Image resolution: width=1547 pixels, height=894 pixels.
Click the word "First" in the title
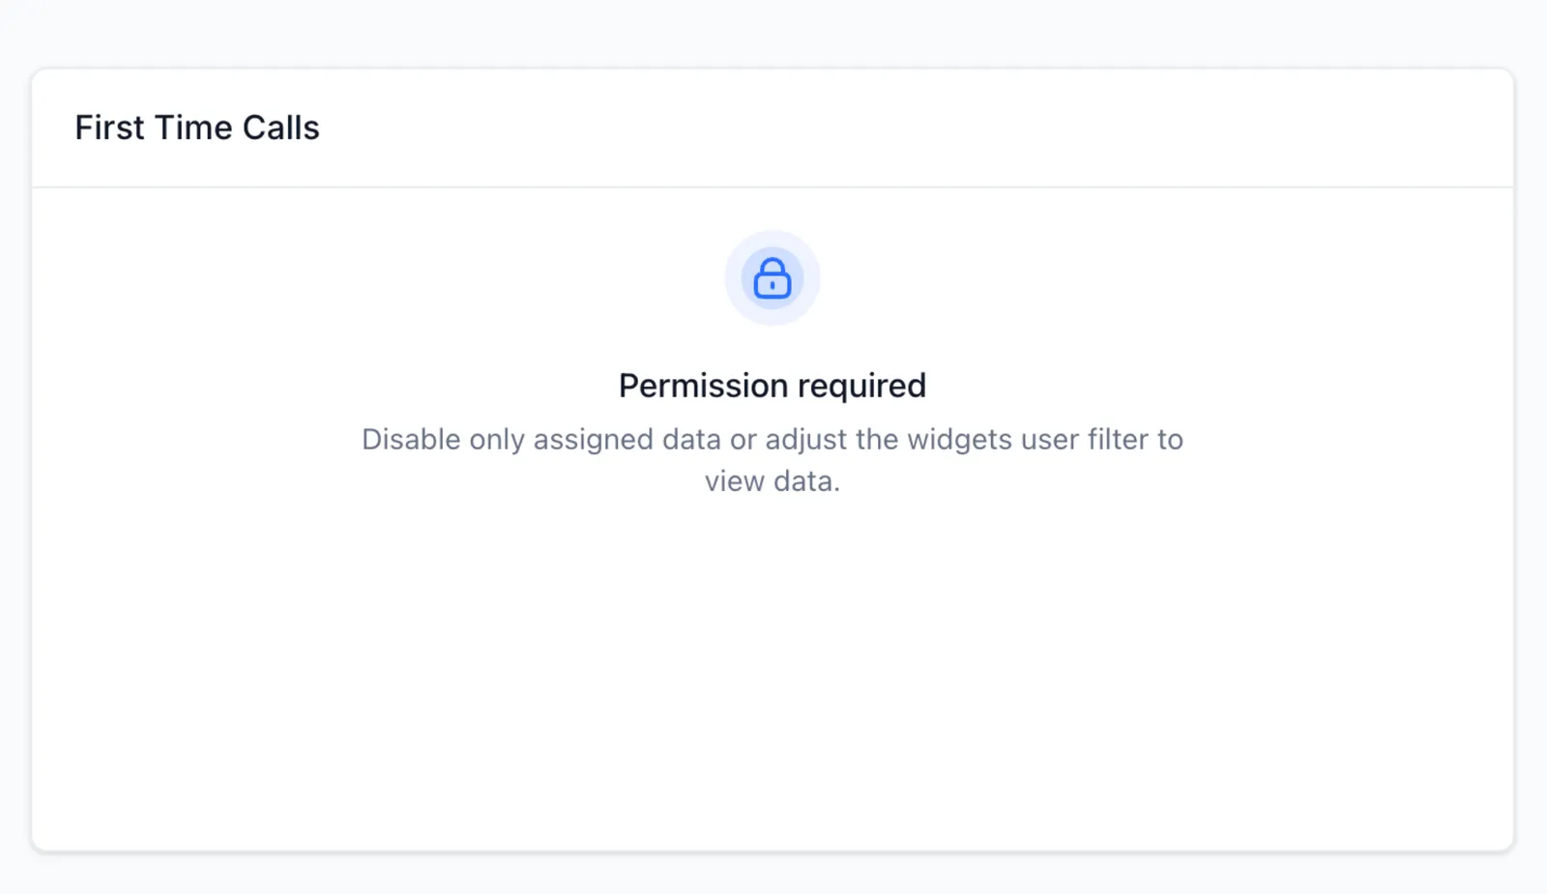pos(109,128)
